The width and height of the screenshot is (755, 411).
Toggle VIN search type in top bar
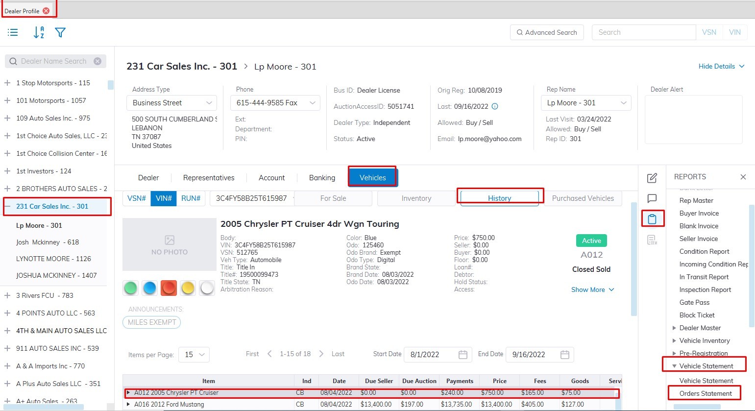coord(734,32)
